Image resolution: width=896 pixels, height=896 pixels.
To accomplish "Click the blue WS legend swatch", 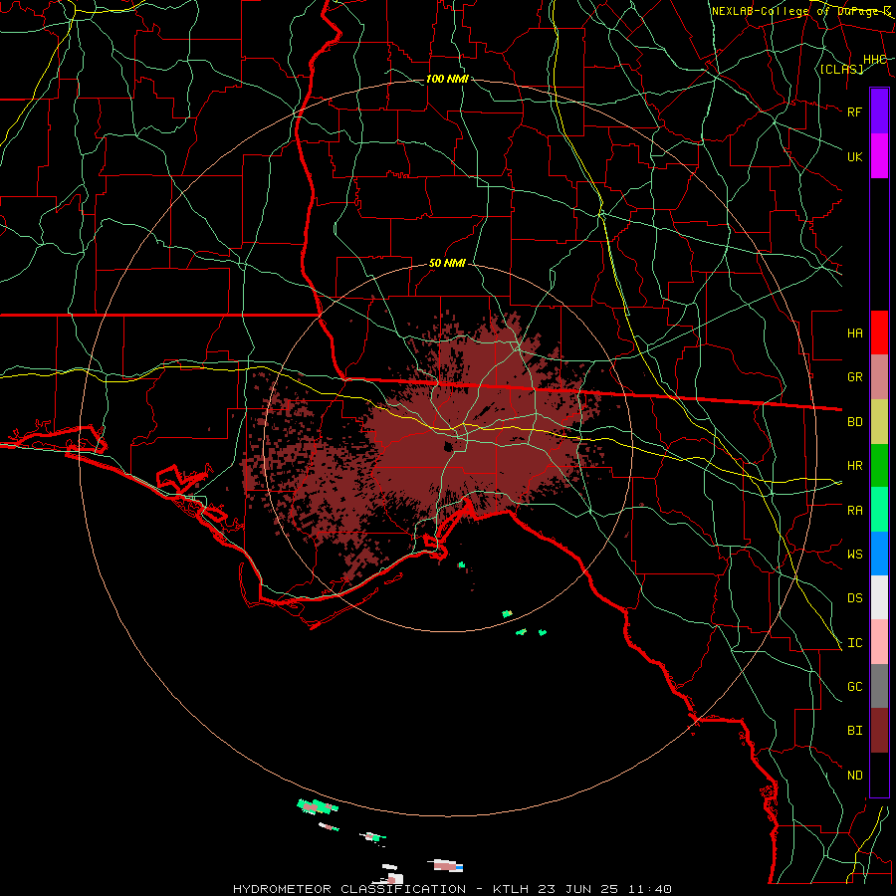I will [x=879, y=554].
